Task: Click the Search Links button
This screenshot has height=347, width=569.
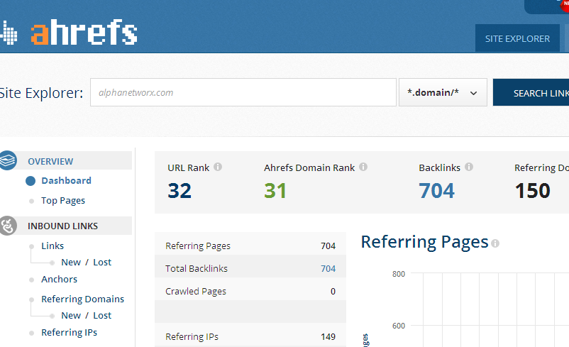Action: [x=531, y=92]
